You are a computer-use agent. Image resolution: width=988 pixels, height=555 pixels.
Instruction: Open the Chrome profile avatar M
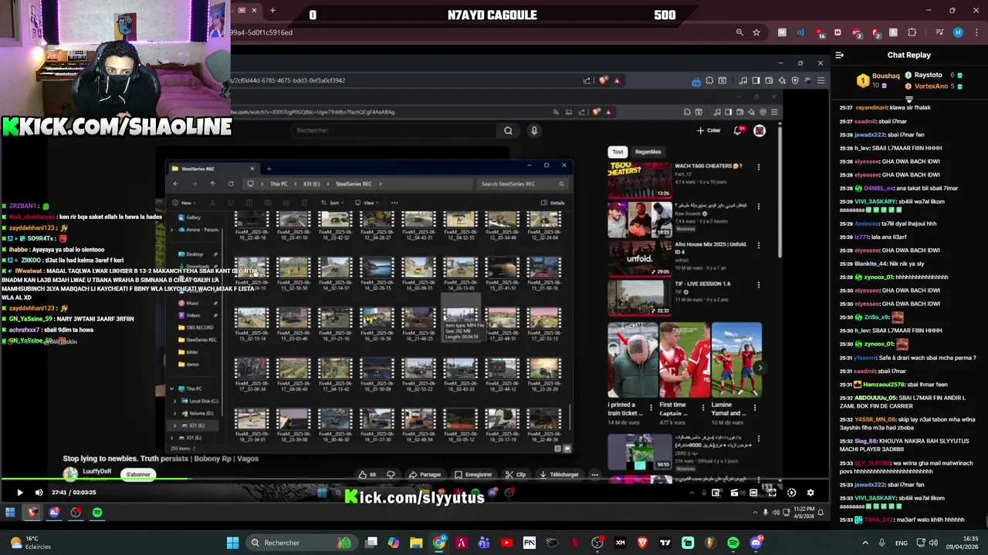click(958, 32)
